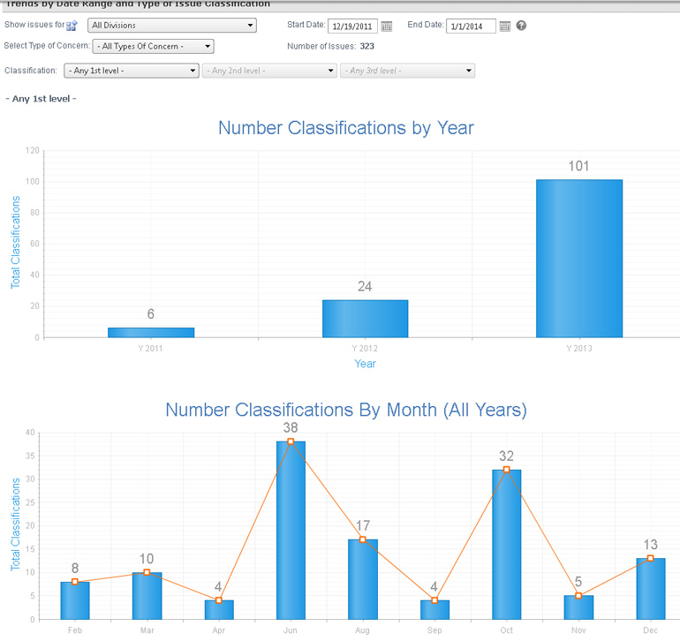Click the Number of Issues value 323
This screenshot has width=680, height=641.
point(366,47)
